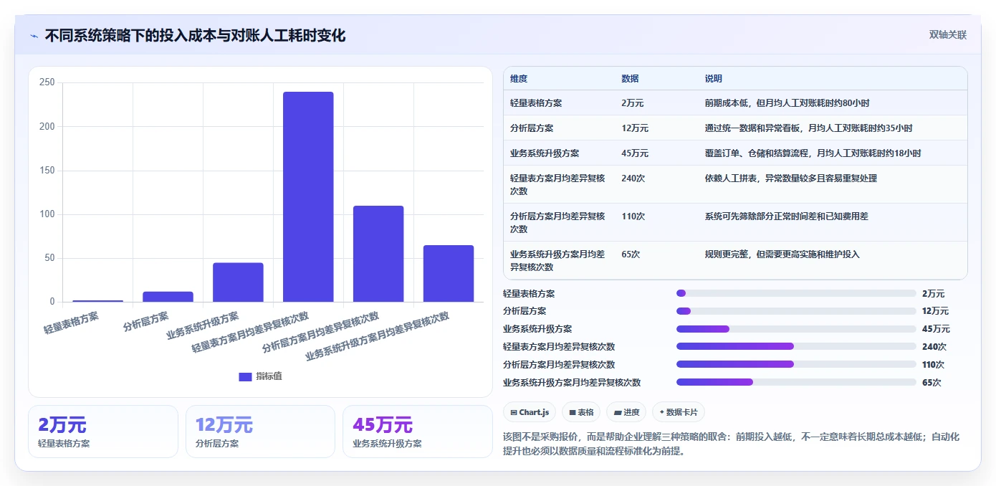Select the 12万元 分析层方案 card
The width and height of the screenshot is (996, 486).
point(260,431)
